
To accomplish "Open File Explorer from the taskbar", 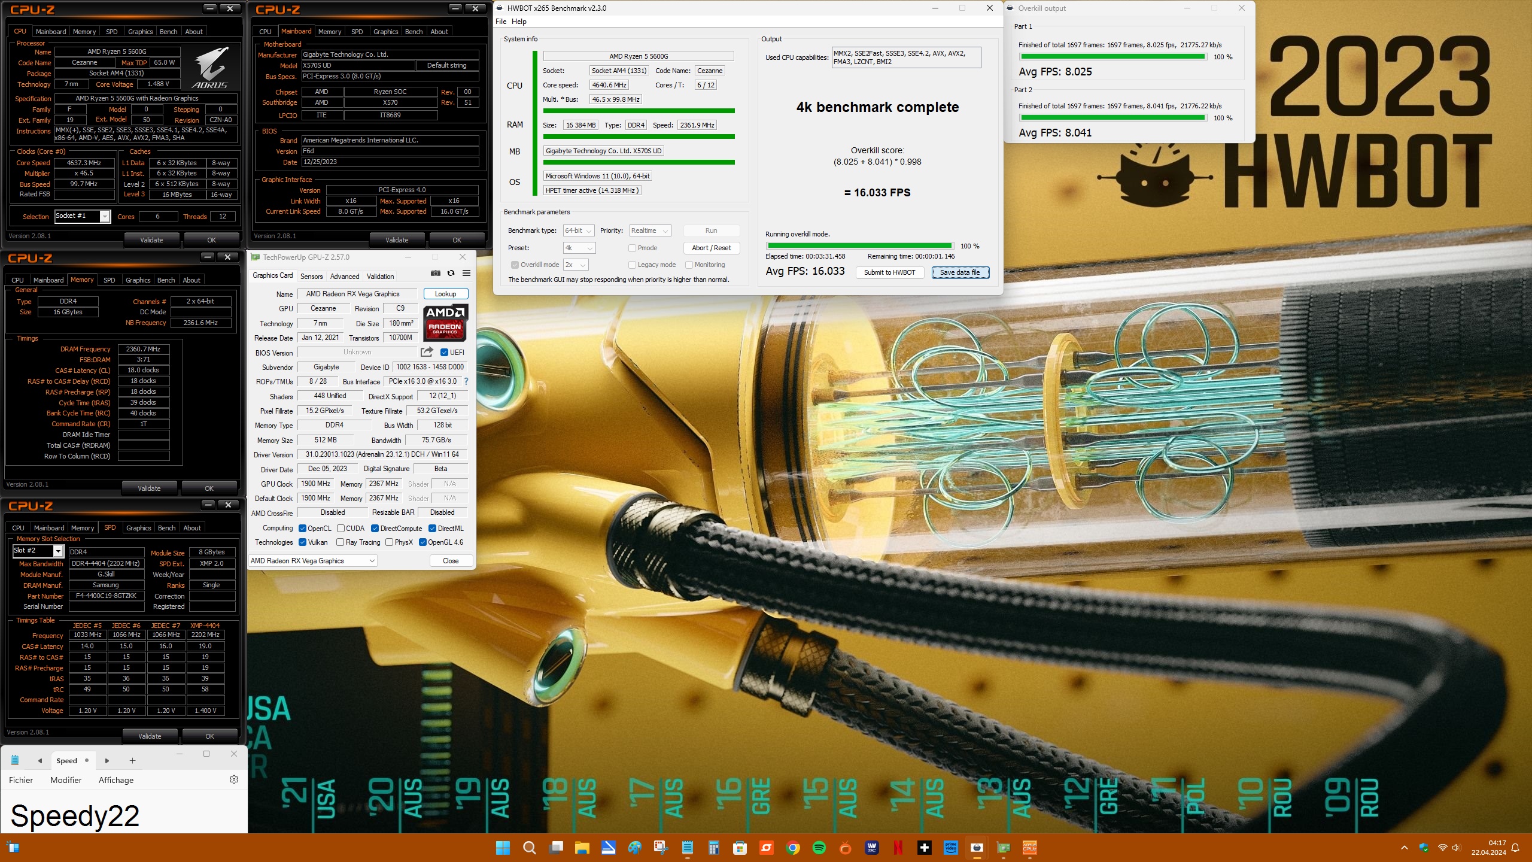I will 582,848.
